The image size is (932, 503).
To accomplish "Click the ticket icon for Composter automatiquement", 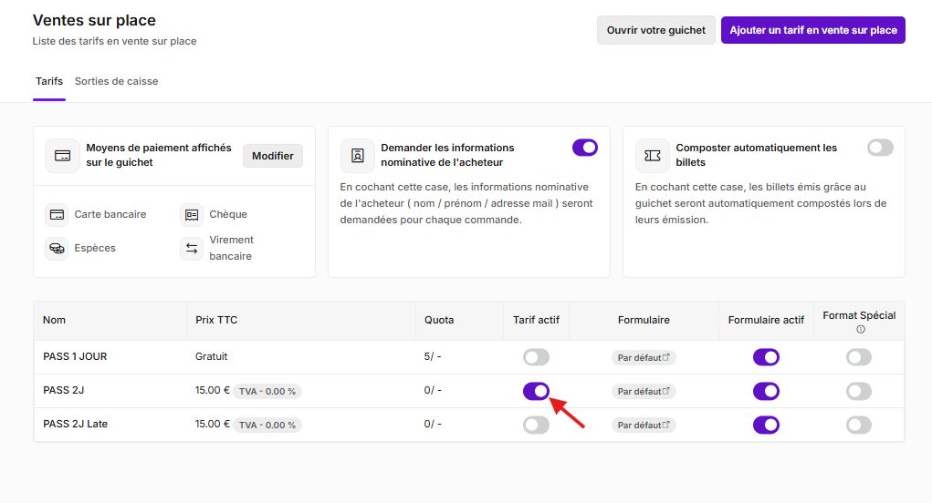I will [652, 156].
